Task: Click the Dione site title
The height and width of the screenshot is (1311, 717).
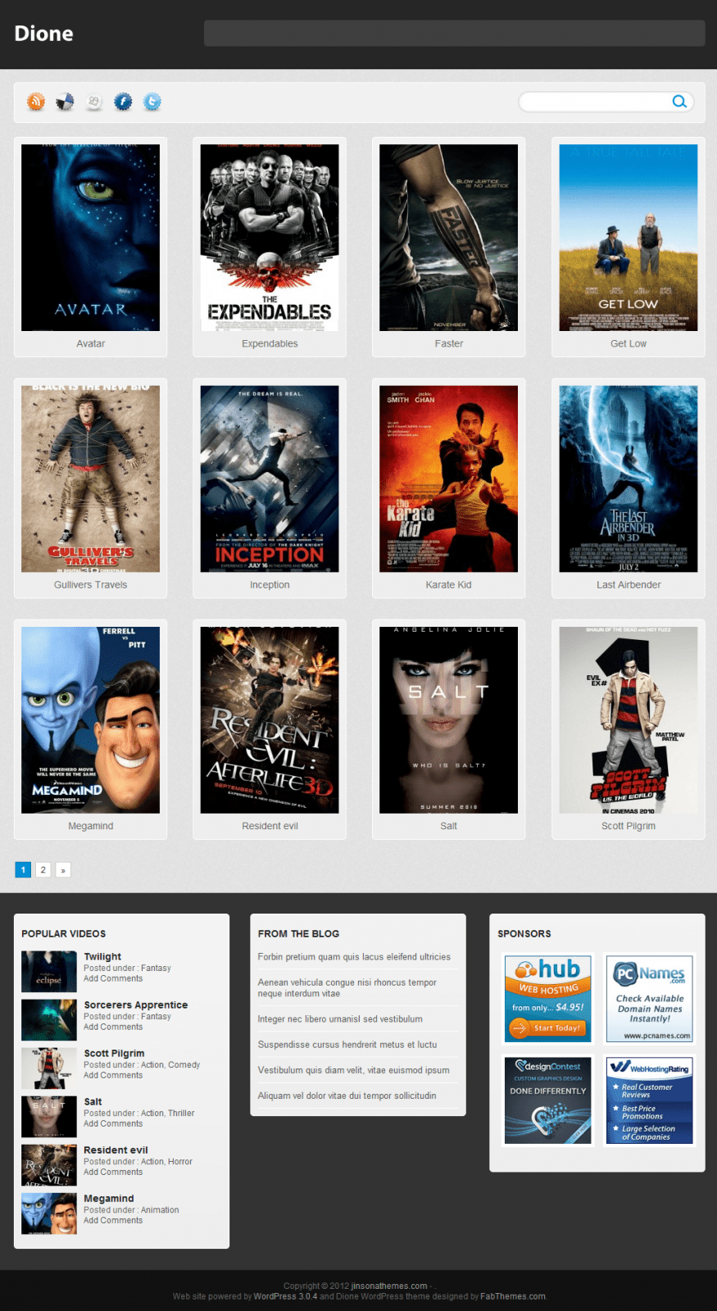Action: (x=43, y=34)
